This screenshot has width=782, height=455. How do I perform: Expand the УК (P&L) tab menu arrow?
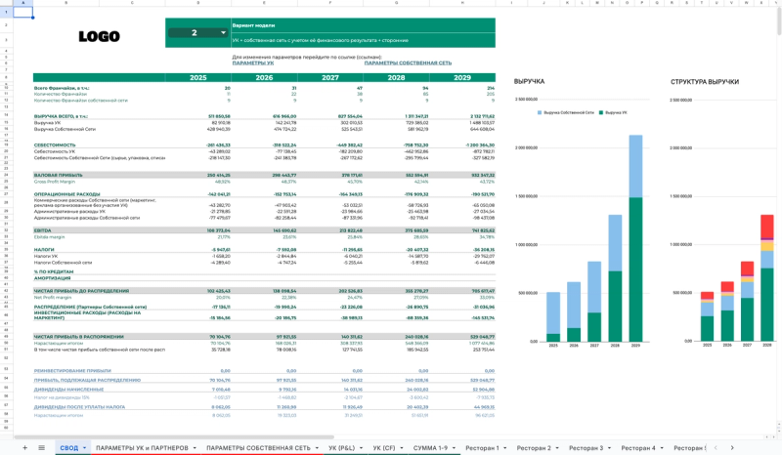point(362,447)
